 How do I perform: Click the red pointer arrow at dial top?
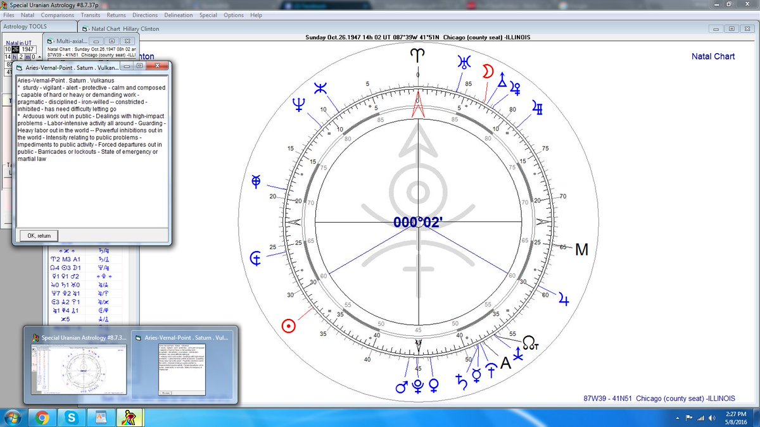click(417, 104)
